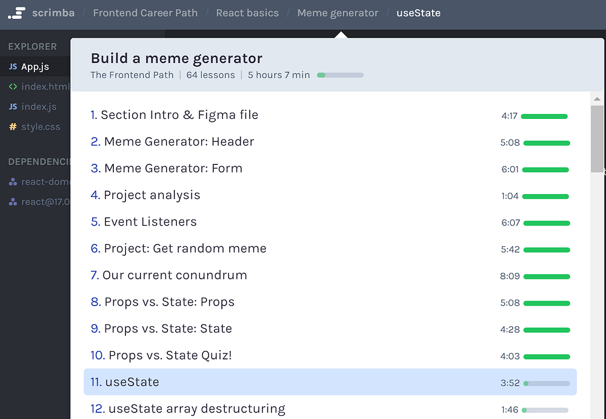606x419 pixels.
Task: Click the scrollbar up arrow in lesson list
Action: tap(597, 99)
